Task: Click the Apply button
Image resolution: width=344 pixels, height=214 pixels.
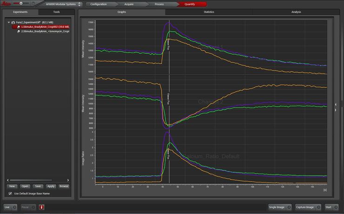Action: point(51,186)
